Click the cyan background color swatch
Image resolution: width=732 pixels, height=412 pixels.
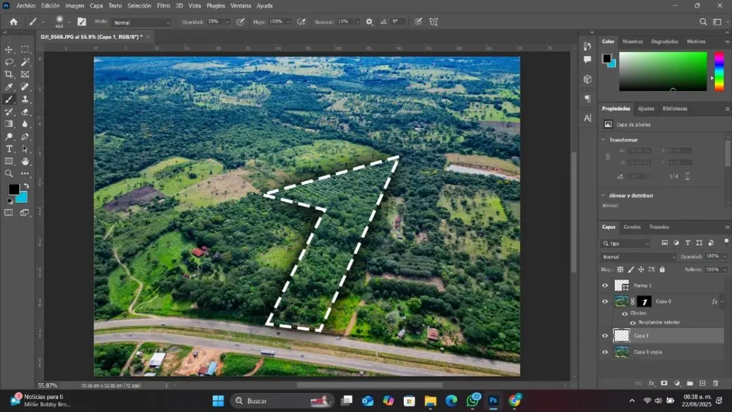click(23, 198)
